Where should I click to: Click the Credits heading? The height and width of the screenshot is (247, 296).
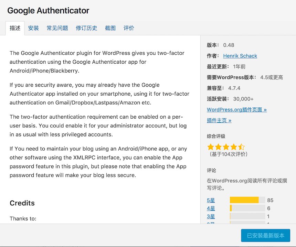click(22, 203)
